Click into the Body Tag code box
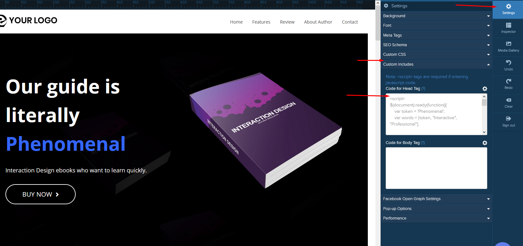 (x=436, y=168)
